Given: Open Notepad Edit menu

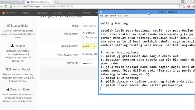Looking at the screenshot, I should (x=106, y=16).
